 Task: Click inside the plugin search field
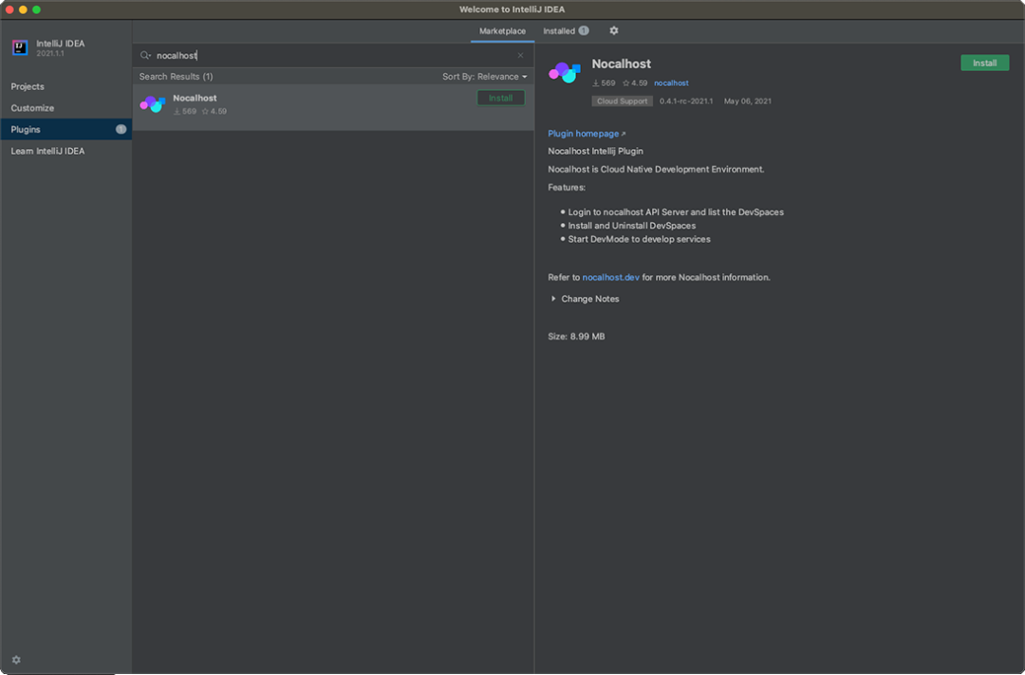point(285,55)
